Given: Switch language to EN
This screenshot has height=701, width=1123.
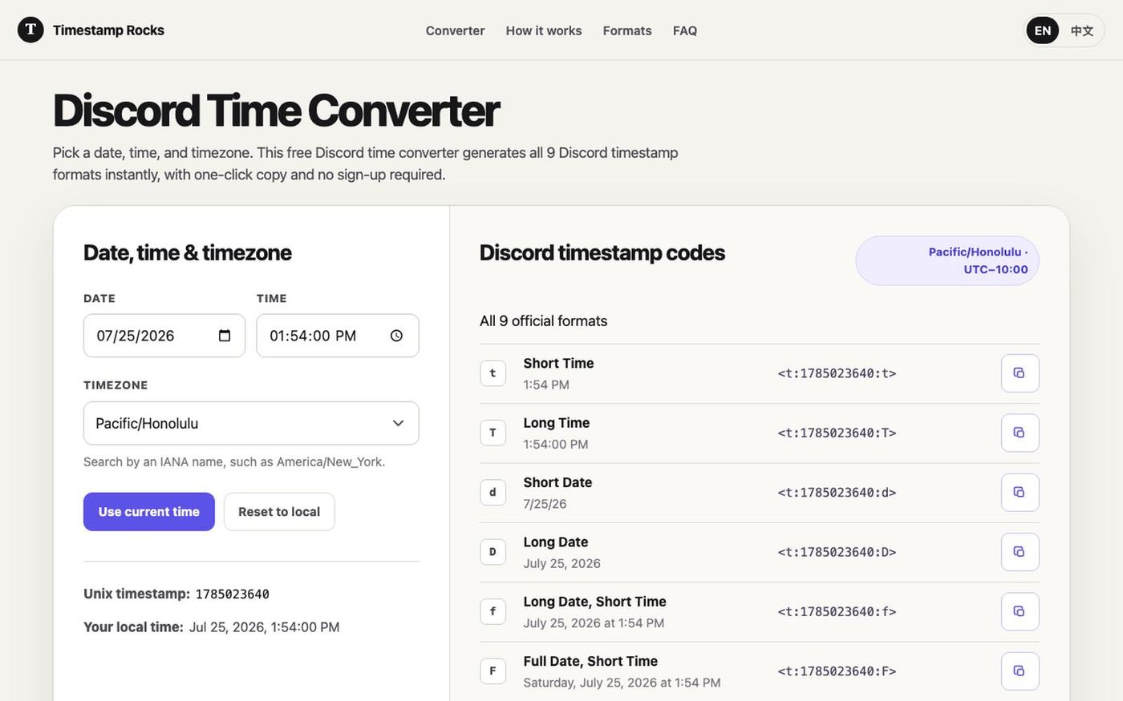Looking at the screenshot, I should [x=1042, y=30].
